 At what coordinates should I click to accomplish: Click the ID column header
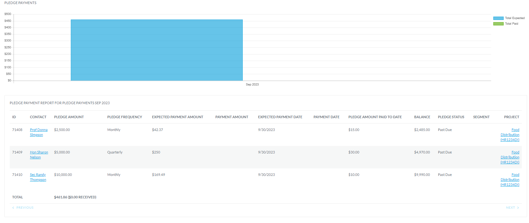pos(14,117)
